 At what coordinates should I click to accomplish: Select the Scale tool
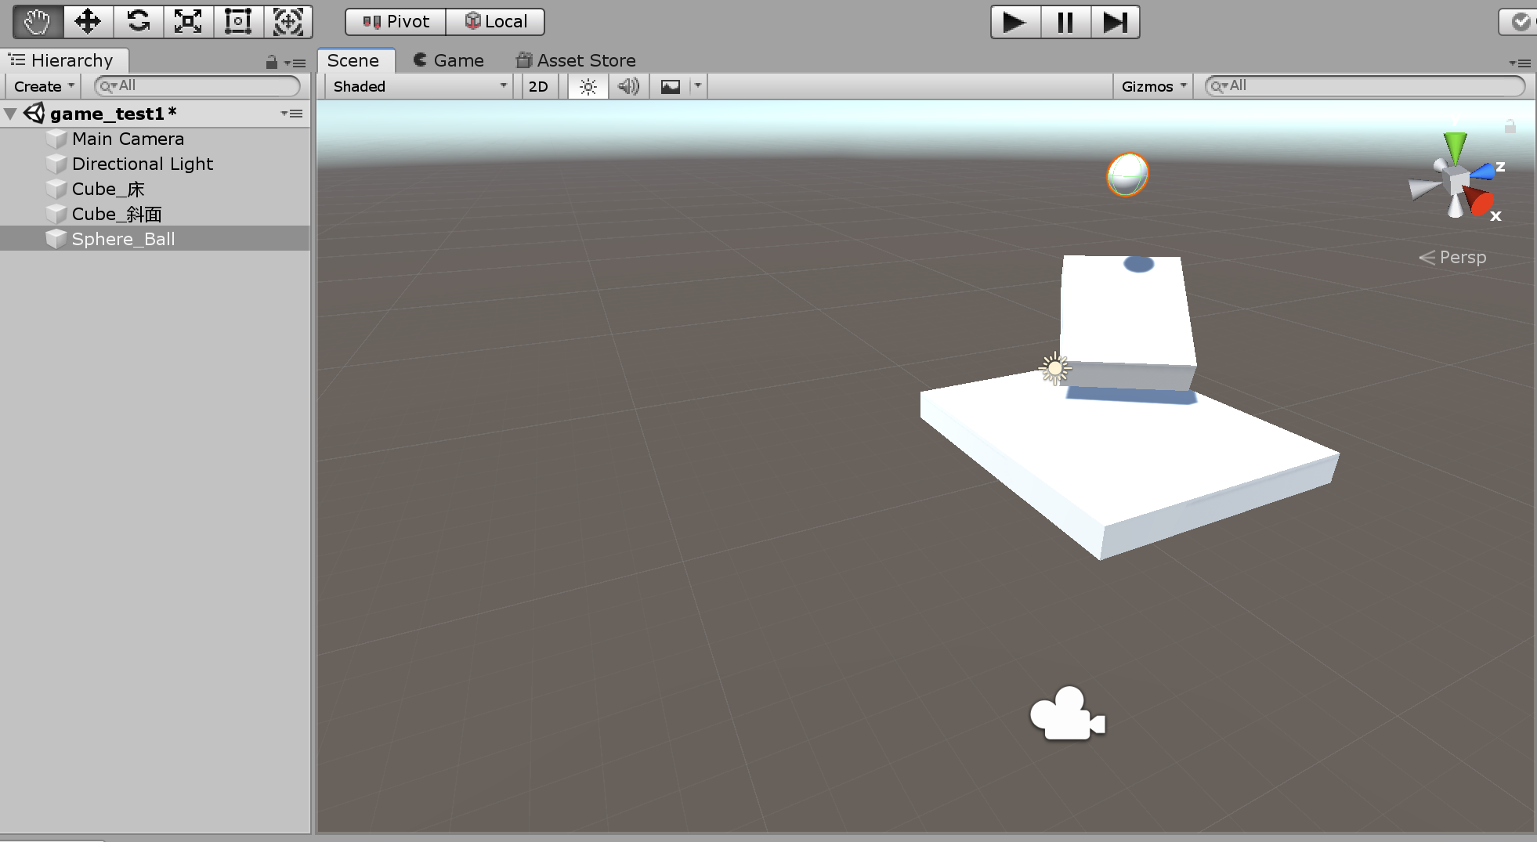(188, 21)
